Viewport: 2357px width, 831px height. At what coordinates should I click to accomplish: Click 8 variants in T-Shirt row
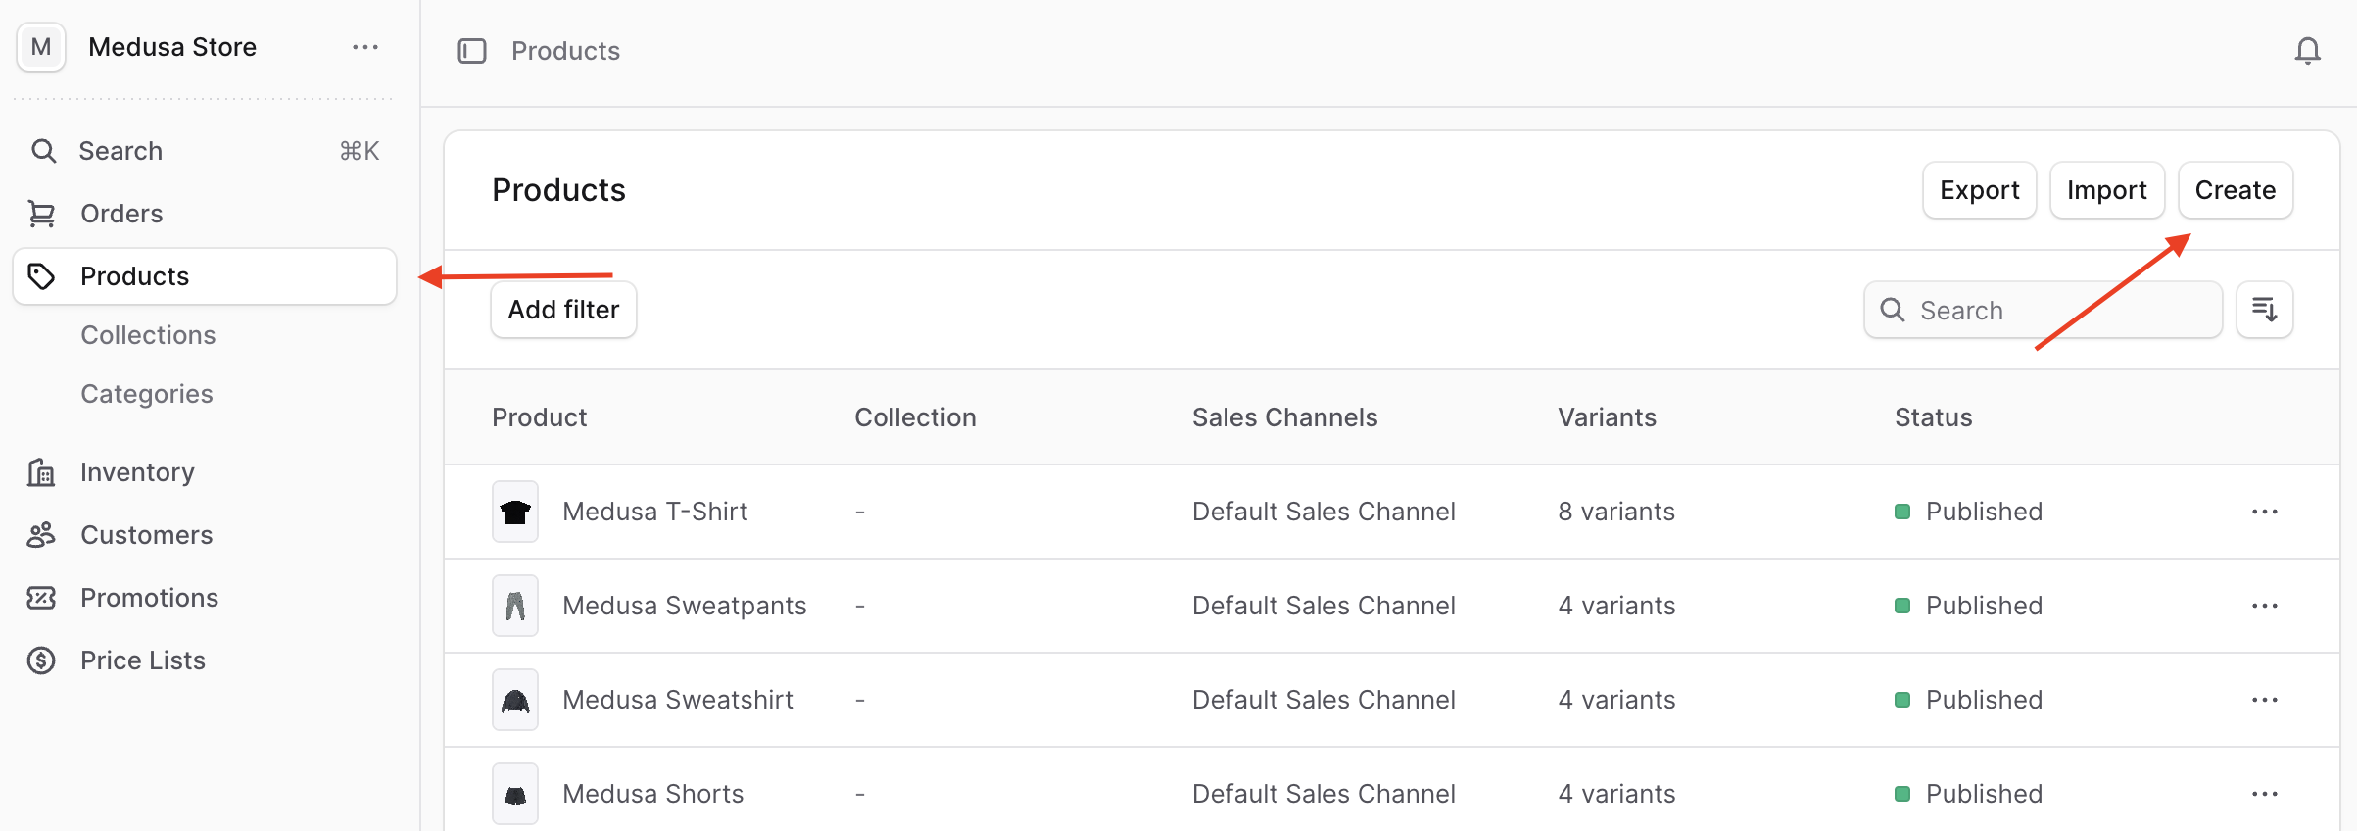(1617, 512)
